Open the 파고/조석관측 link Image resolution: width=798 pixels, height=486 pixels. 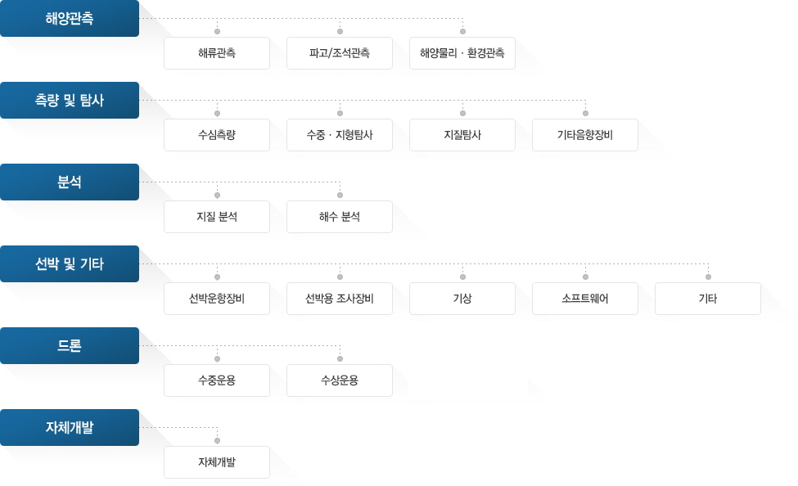(x=340, y=53)
